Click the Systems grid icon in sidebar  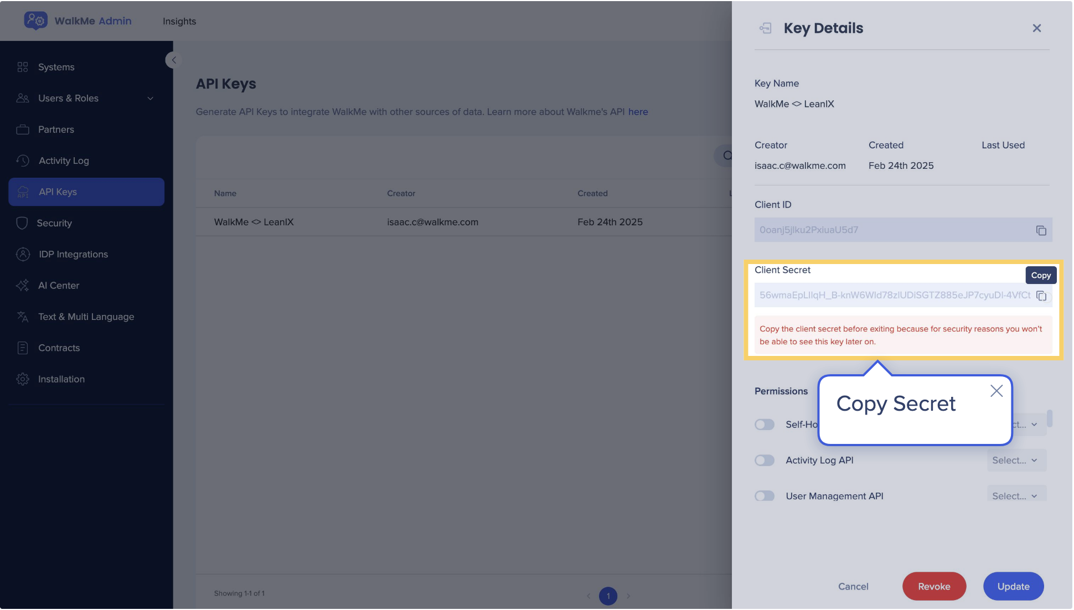pos(23,67)
